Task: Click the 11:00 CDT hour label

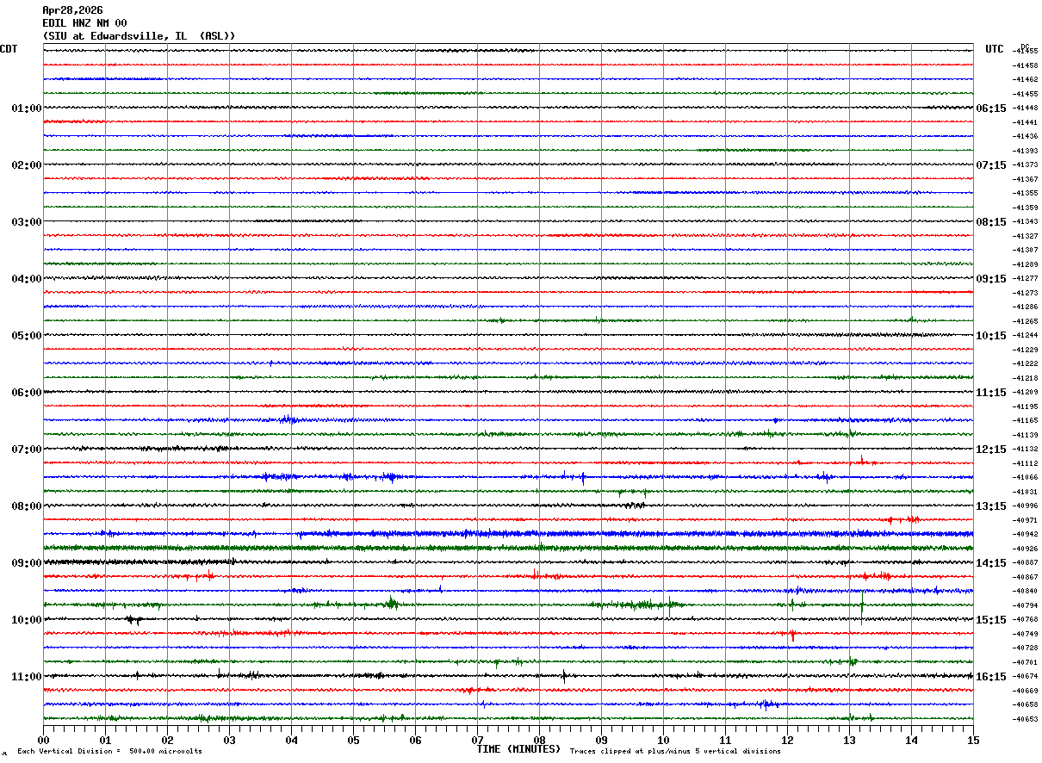Action: 27,677
